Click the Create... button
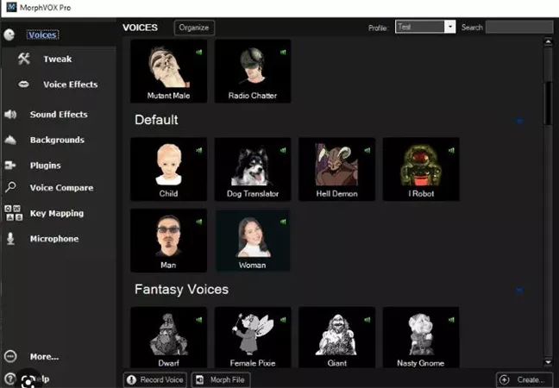 coord(524,379)
